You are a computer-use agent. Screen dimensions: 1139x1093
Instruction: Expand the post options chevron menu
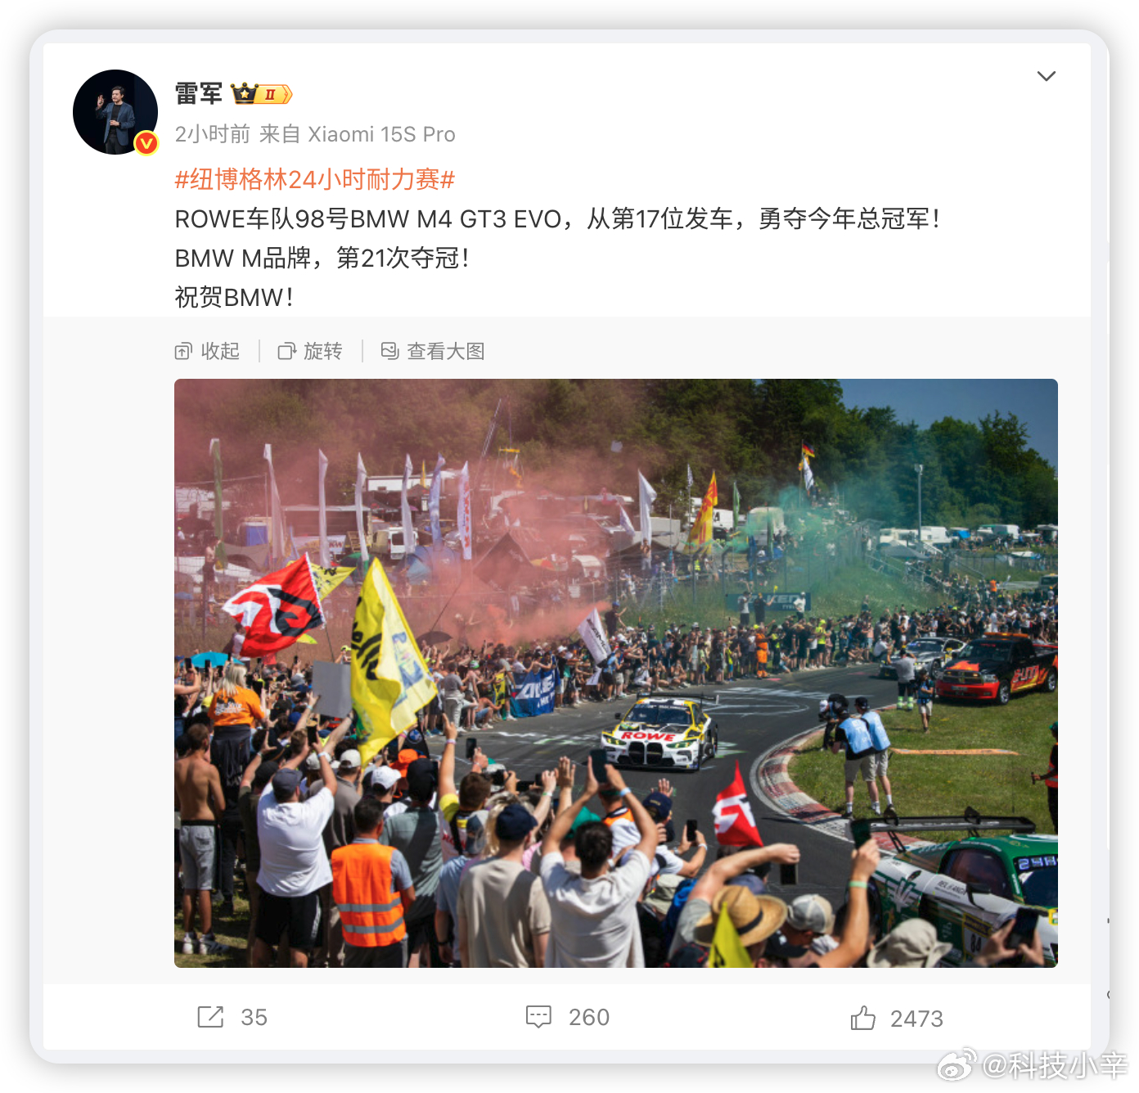tap(1047, 76)
